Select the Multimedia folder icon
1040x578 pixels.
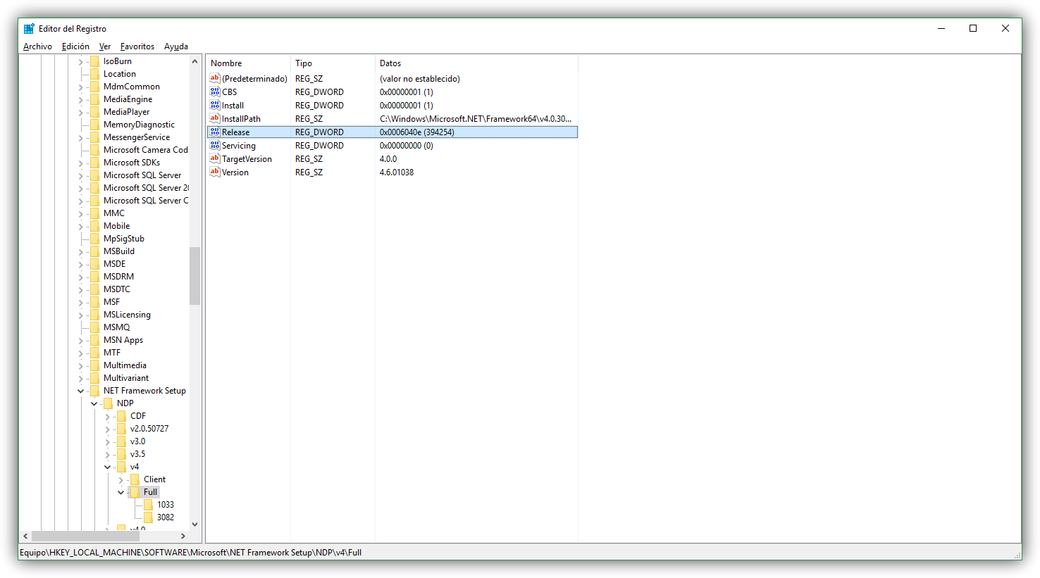point(94,365)
